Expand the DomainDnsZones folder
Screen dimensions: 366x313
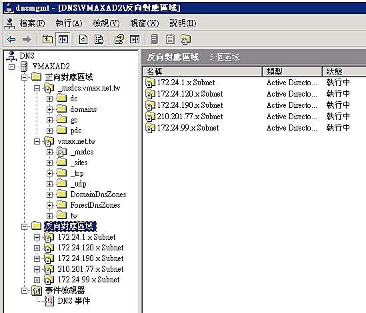click(x=49, y=194)
